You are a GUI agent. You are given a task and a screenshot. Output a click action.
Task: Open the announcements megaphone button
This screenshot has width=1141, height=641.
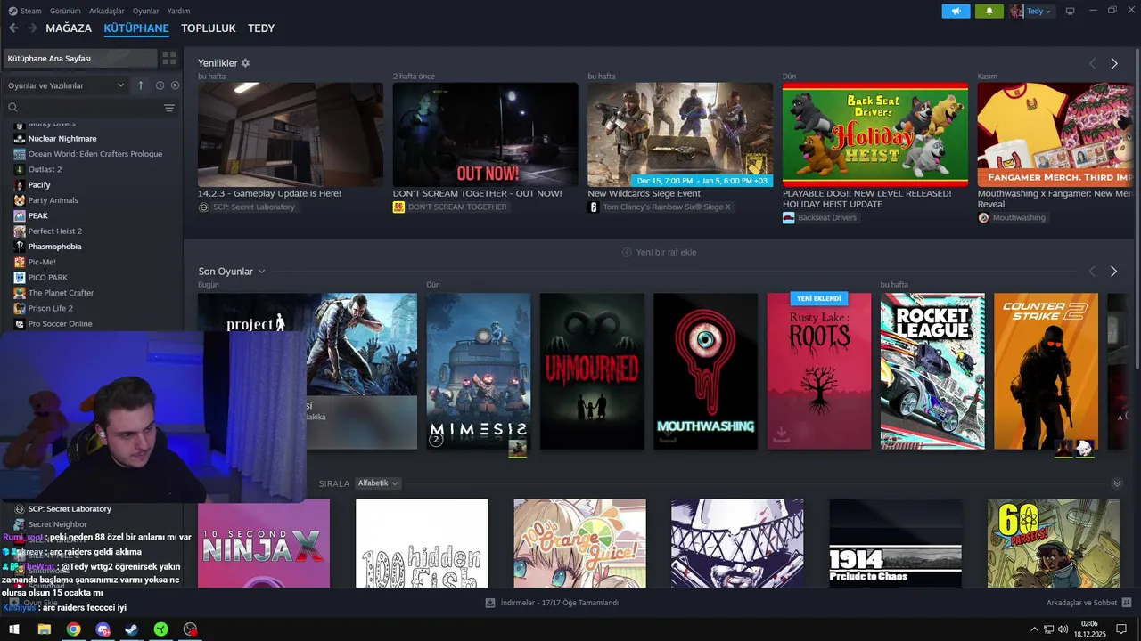pos(956,11)
